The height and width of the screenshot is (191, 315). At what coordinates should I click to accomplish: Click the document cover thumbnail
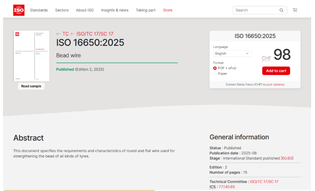pyautogui.click(x=31, y=56)
